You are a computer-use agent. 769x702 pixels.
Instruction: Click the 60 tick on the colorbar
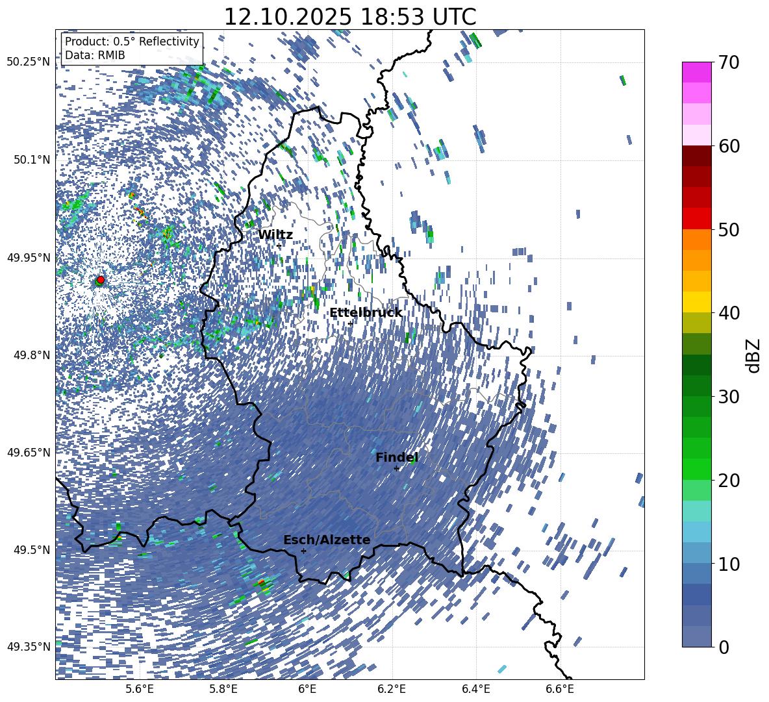(x=729, y=146)
